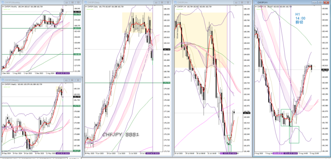
Task: Click the 183.865 top price on H1 scale
Action: tap(325, 9)
